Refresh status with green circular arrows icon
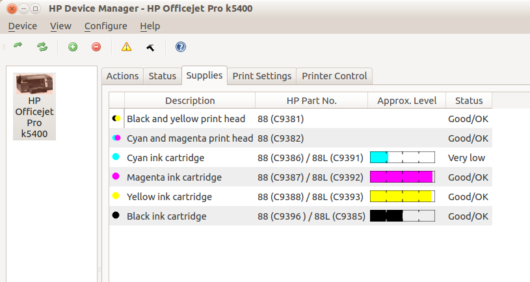The height and width of the screenshot is (282, 530). coord(42,47)
